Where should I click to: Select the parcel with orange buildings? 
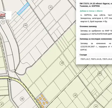(43, 100)
